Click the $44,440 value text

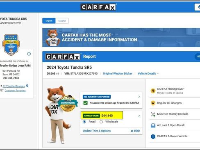tap(107, 116)
